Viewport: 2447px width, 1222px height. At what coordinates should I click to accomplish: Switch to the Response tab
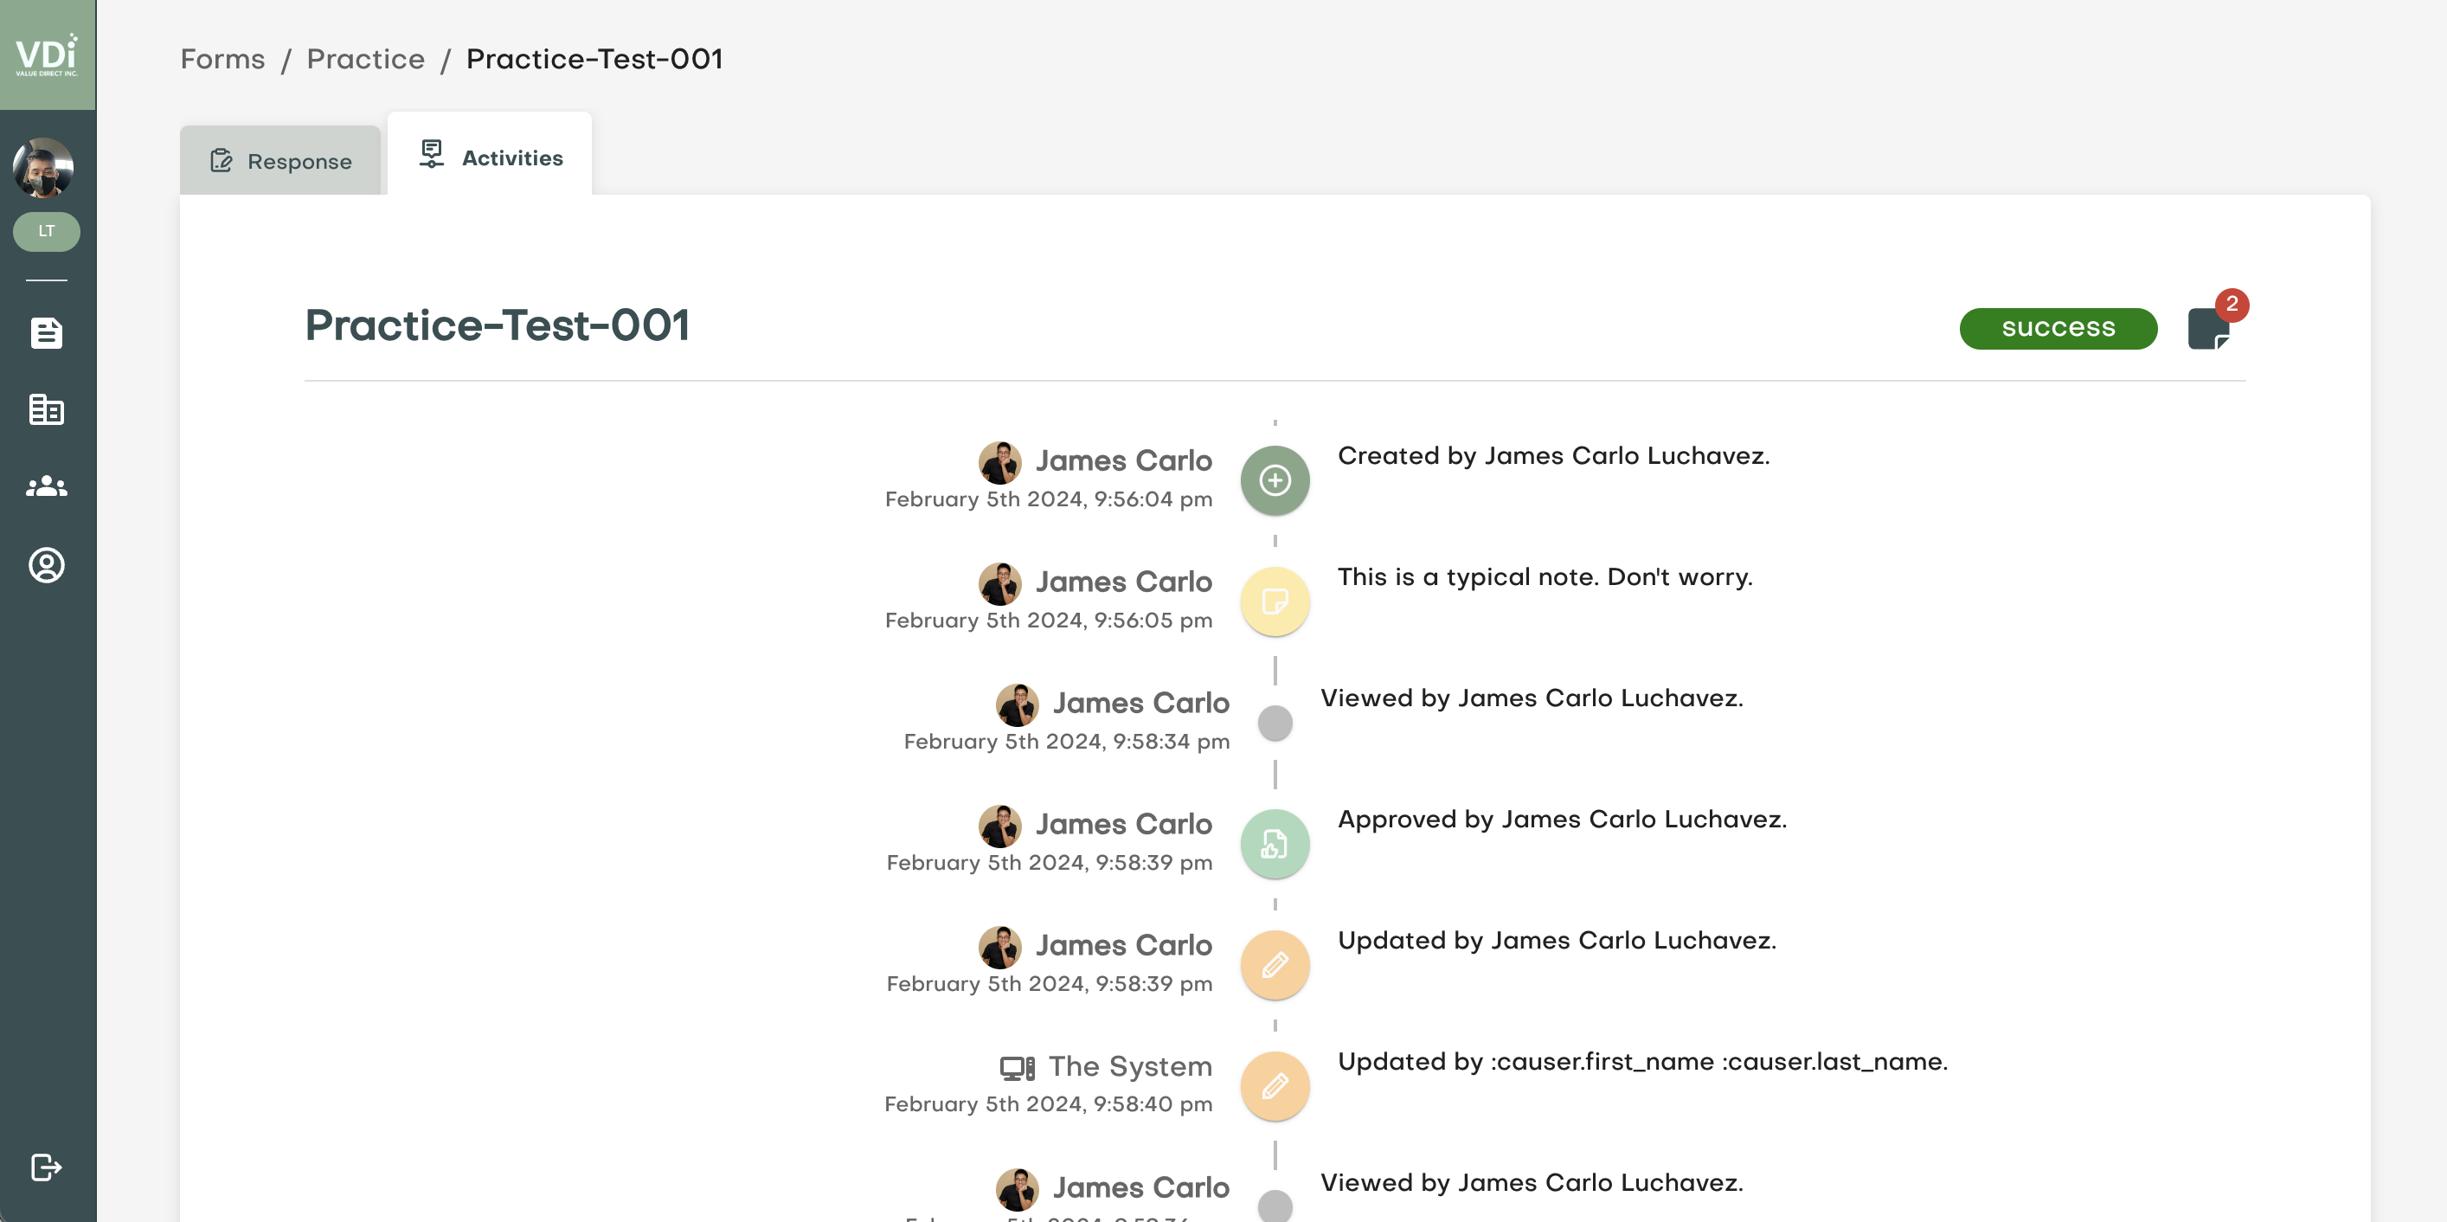coord(279,159)
